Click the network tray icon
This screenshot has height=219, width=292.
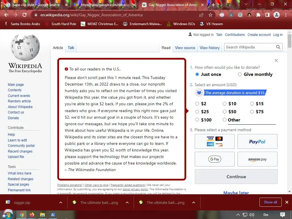pos(245,215)
